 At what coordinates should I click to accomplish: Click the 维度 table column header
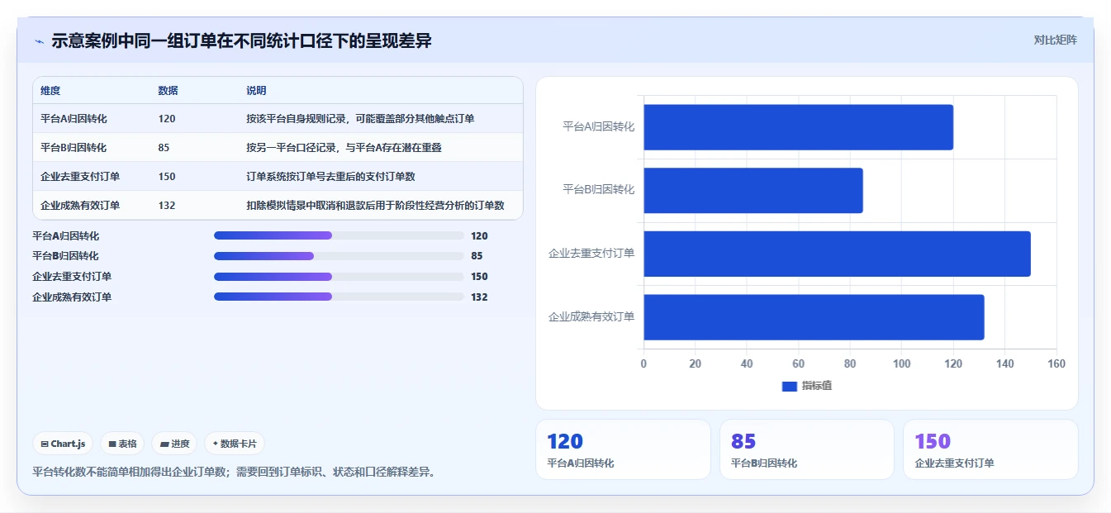point(50,91)
